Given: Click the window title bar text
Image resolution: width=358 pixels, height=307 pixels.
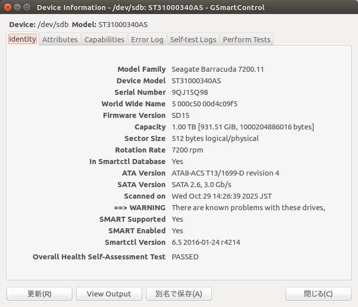Looking at the screenshot, I should [151, 8].
